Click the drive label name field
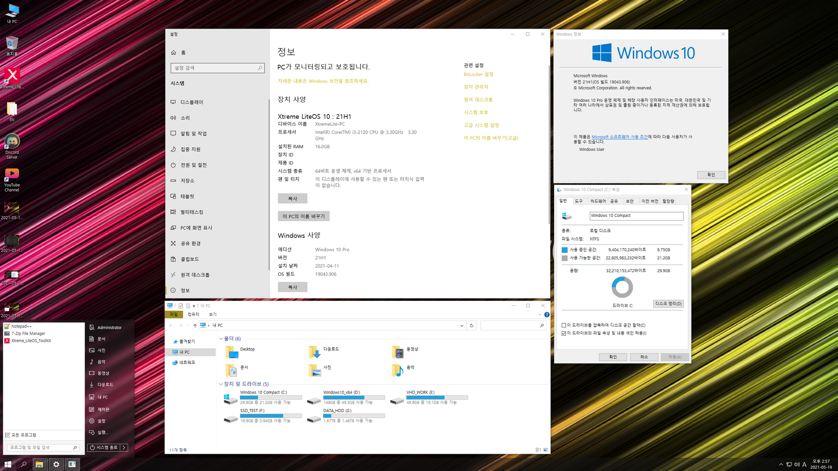838x471 pixels. tap(636, 216)
